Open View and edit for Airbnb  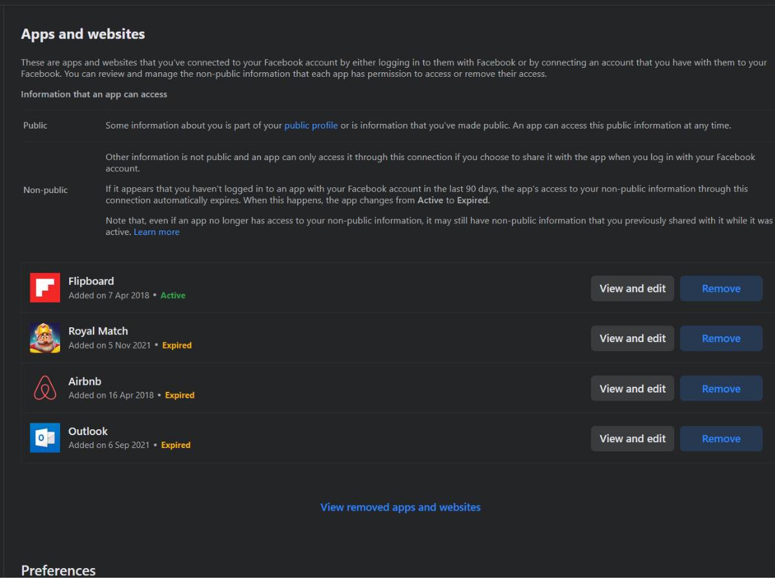(x=632, y=389)
